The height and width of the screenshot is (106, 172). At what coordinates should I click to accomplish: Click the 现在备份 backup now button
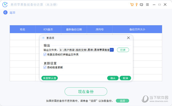pos(86,91)
